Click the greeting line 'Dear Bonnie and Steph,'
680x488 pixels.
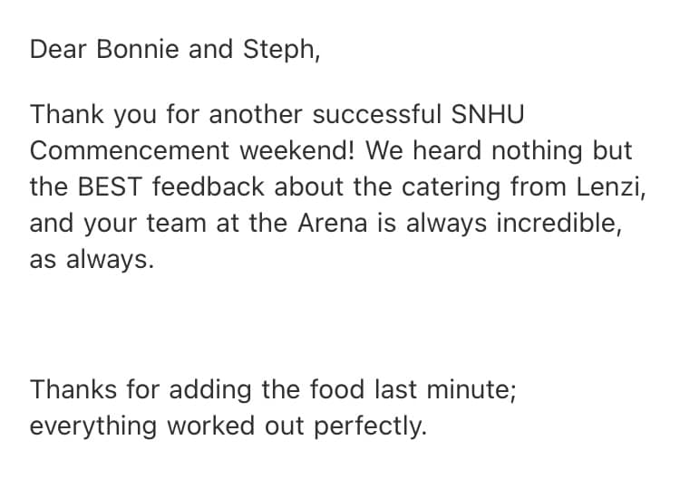tap(175, 50)
